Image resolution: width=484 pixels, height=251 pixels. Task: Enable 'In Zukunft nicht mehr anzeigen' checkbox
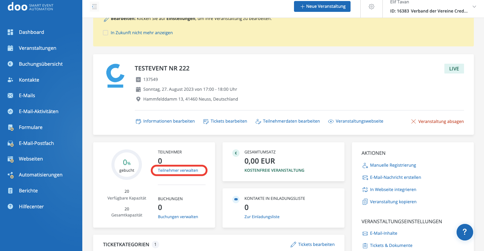(106, 33)
